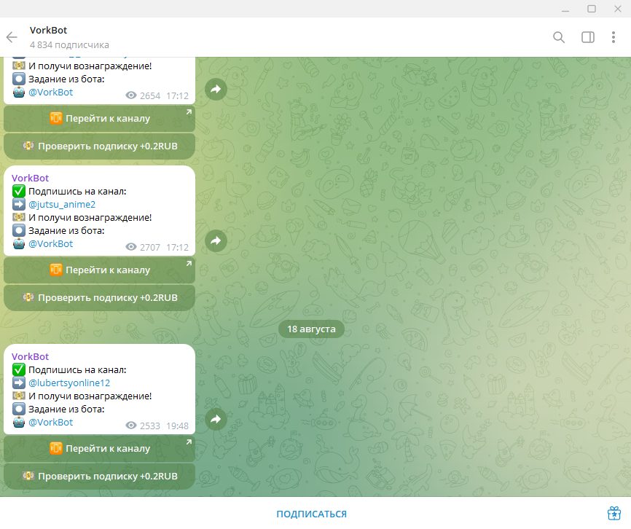Forward the lubertsyonline12 message

[x=216, y=419]
